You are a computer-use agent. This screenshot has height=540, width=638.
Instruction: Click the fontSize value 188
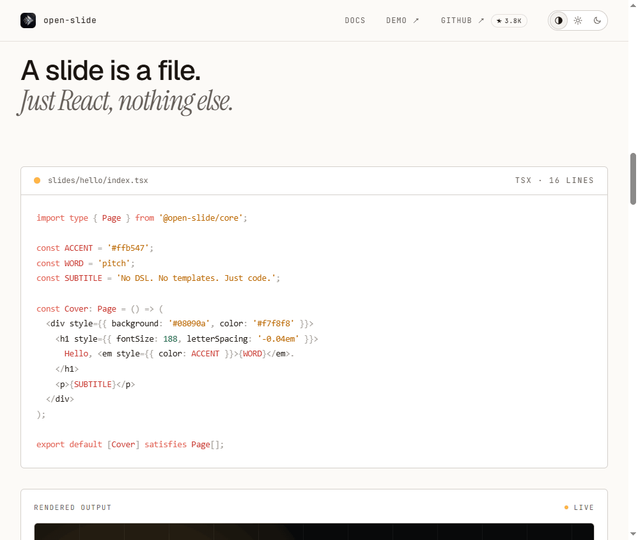[170, 339]
